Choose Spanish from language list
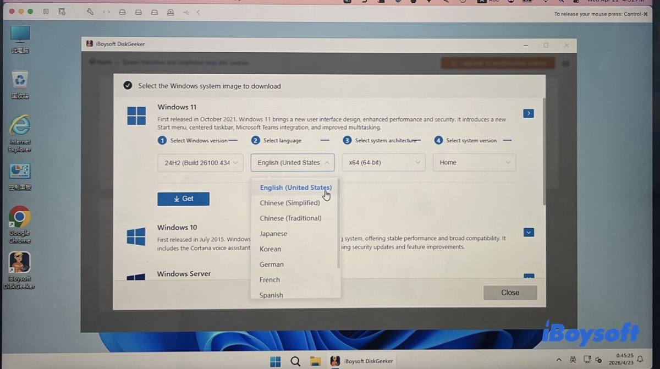The width and height of the screenshot is (660, 369). click(271, 295)
